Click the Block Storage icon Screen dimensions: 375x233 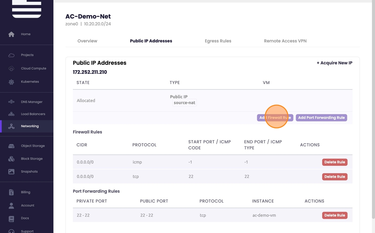(x=11, y=159)
